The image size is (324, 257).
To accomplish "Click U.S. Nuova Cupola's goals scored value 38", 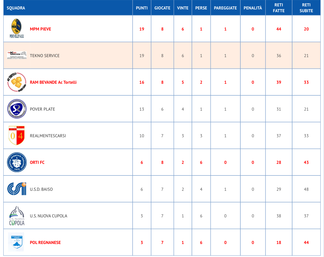I will click(279, 216).
